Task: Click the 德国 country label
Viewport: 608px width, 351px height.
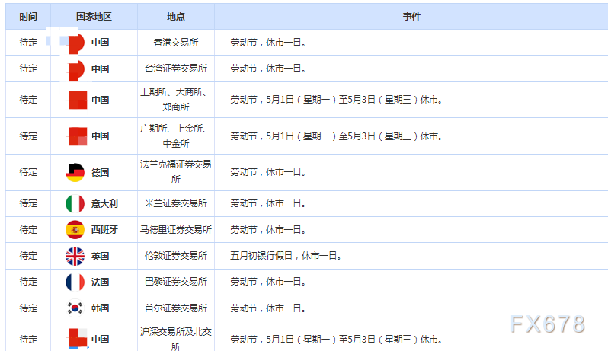Action: pos(100,172)
